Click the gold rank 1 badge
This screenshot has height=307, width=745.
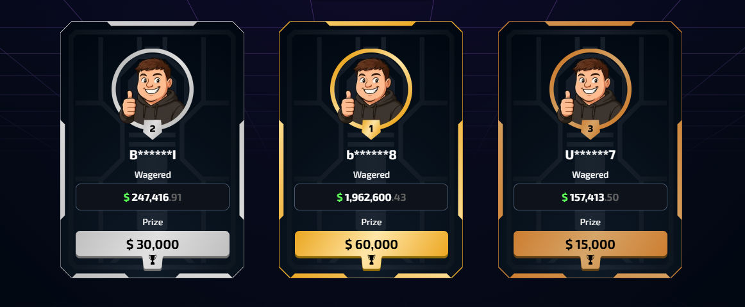coord(371,129)
